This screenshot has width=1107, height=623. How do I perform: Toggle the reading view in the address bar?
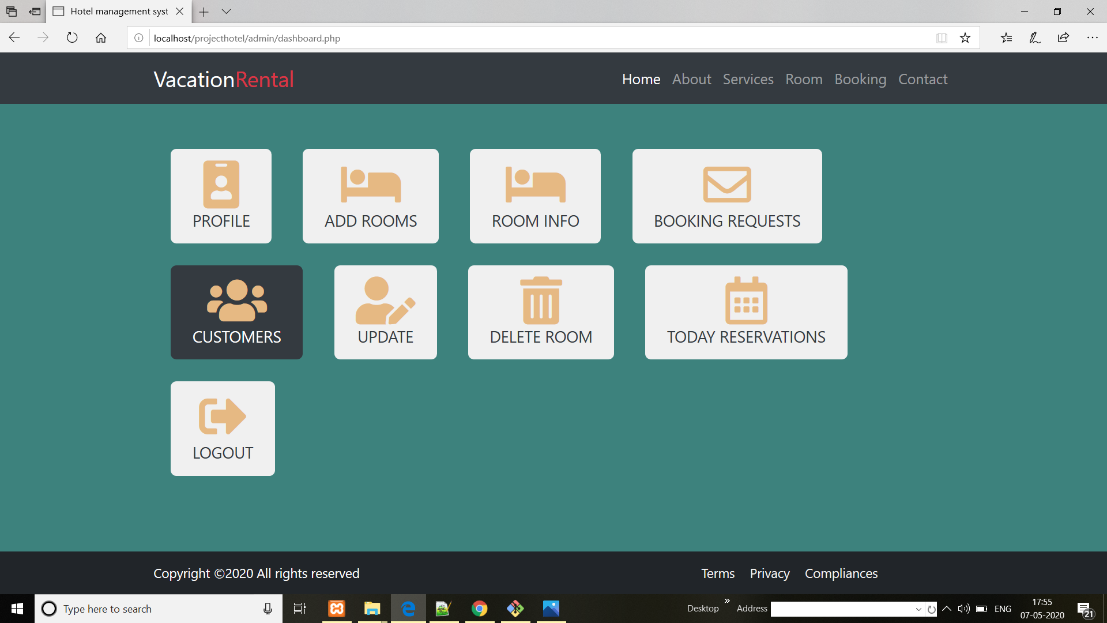942,38
